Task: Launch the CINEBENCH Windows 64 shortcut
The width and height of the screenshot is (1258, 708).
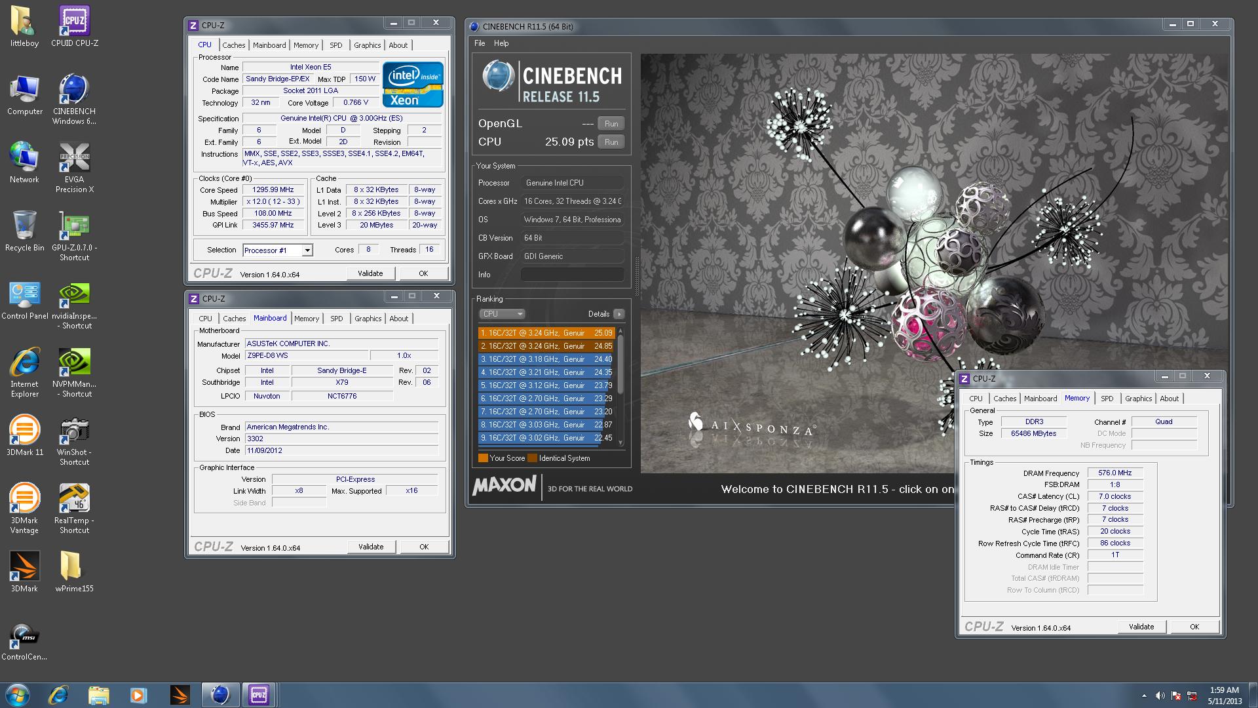Action: [x=74, y=99]
